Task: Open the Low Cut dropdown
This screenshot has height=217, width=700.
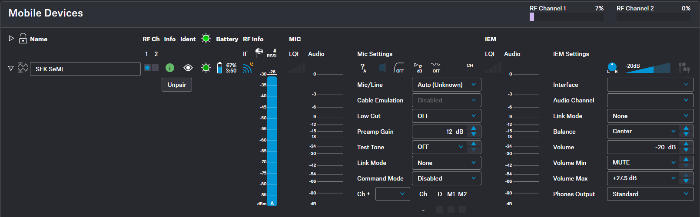Action: (446, 116)
